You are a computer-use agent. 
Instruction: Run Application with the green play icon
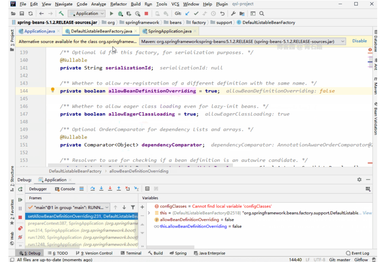coord(112,14)
